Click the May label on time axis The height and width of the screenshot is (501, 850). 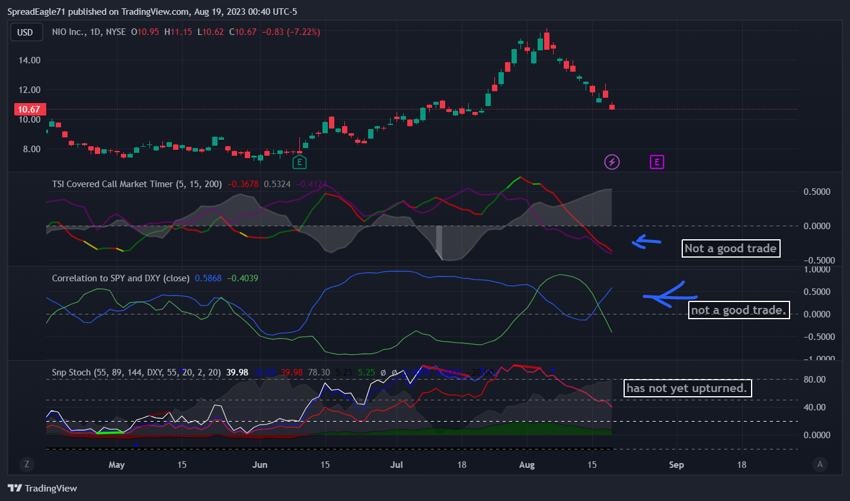(117, 465)
